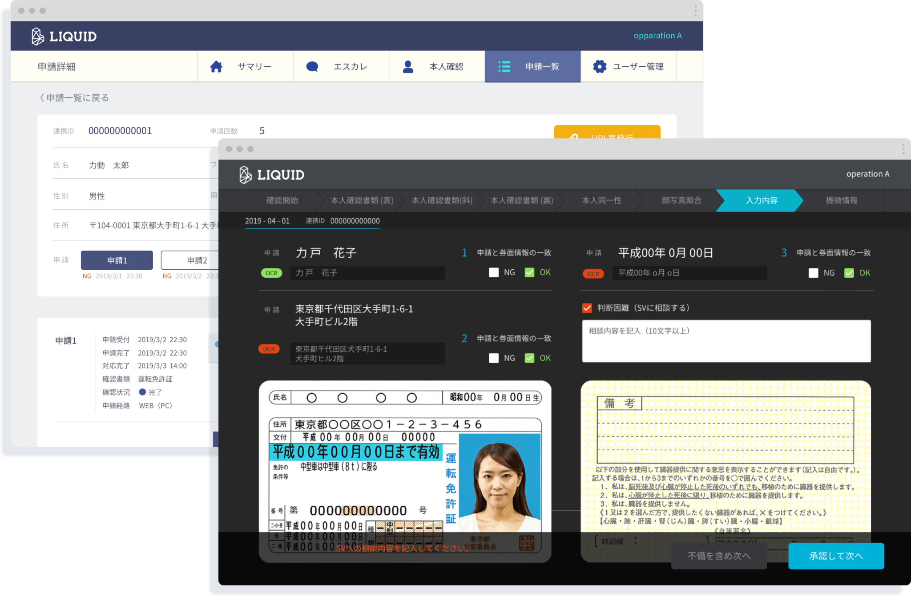Toggle the OK checkbox for item 3
Image resolution: width=911 pixels, height=596 pixels.
[849, 273]
